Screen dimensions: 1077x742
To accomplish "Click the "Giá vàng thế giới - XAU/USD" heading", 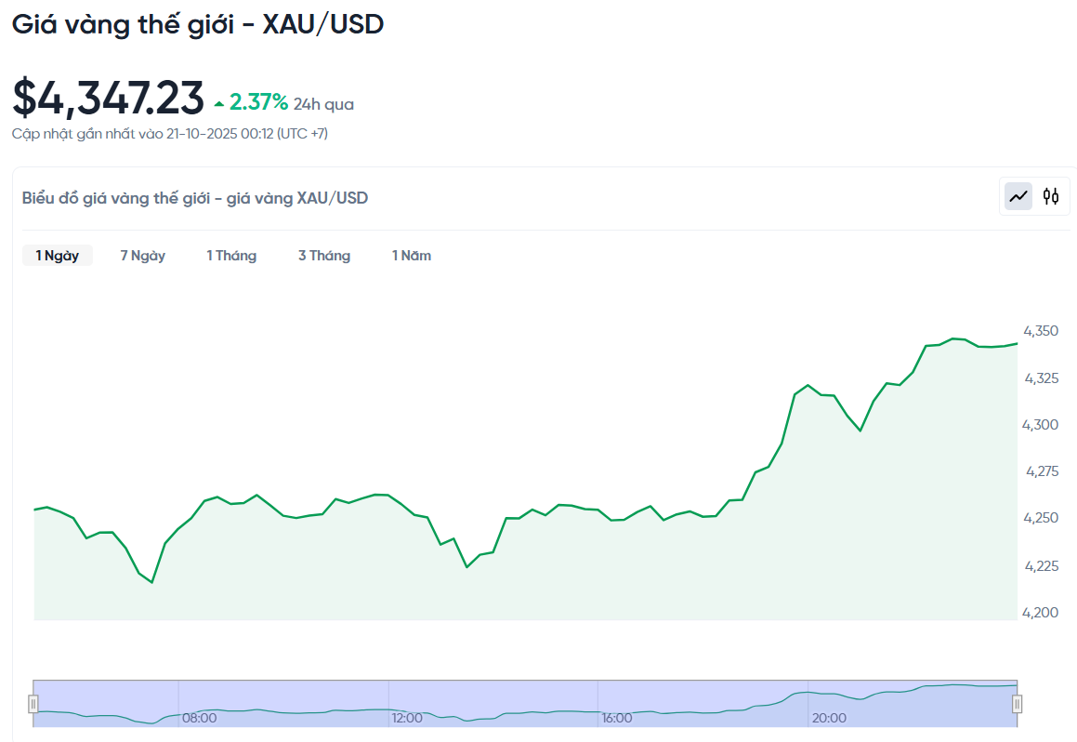I will coord(198,25).
